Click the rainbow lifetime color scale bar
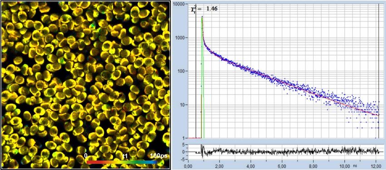 coord(122,162)
